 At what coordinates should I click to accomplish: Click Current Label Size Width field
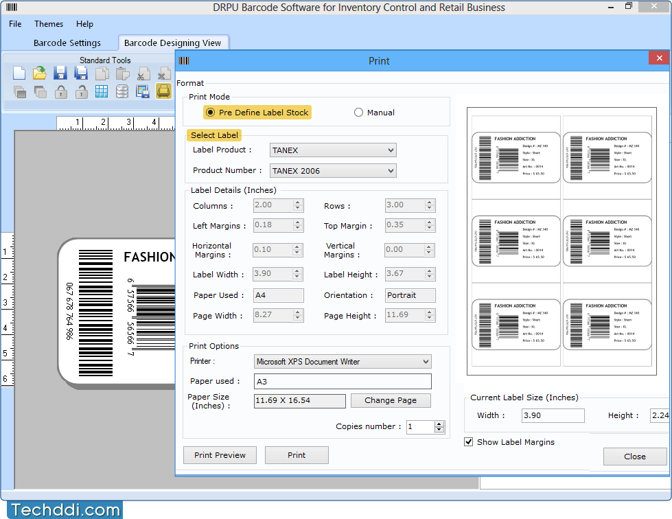[553, 415]
